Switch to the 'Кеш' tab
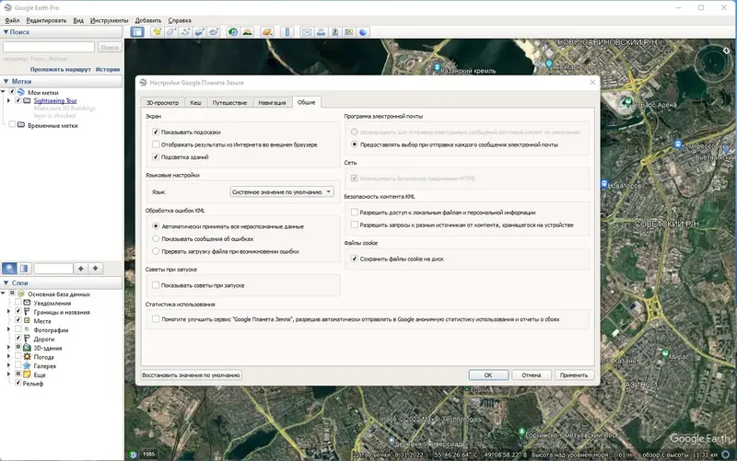Screen dimensions: 737x461 point(195,102)
